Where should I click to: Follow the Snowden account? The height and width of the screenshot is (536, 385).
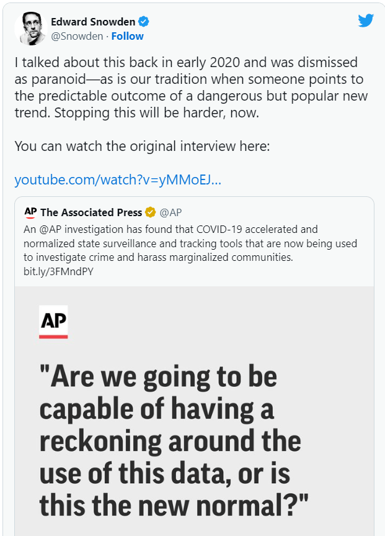click(x=127, y=36)
